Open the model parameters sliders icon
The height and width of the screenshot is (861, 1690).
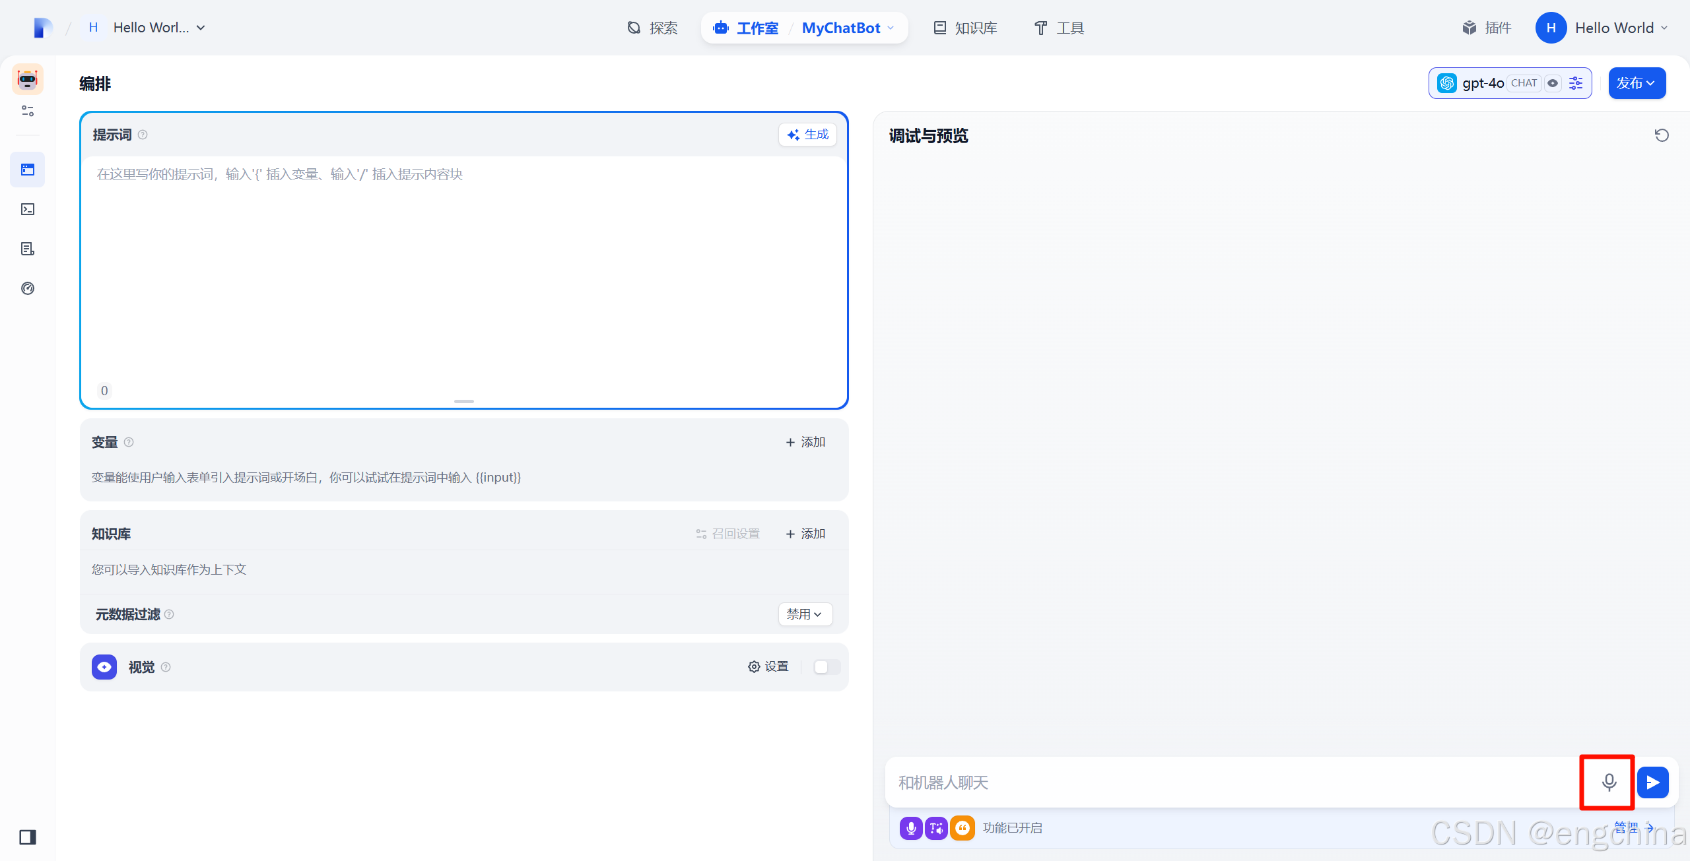(1576, 83)
